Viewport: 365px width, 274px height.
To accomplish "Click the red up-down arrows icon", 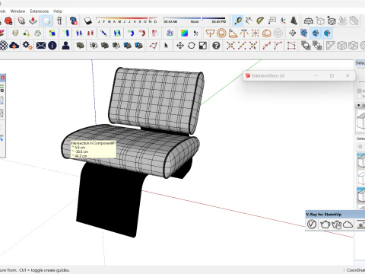I will [x=90, y=33].
